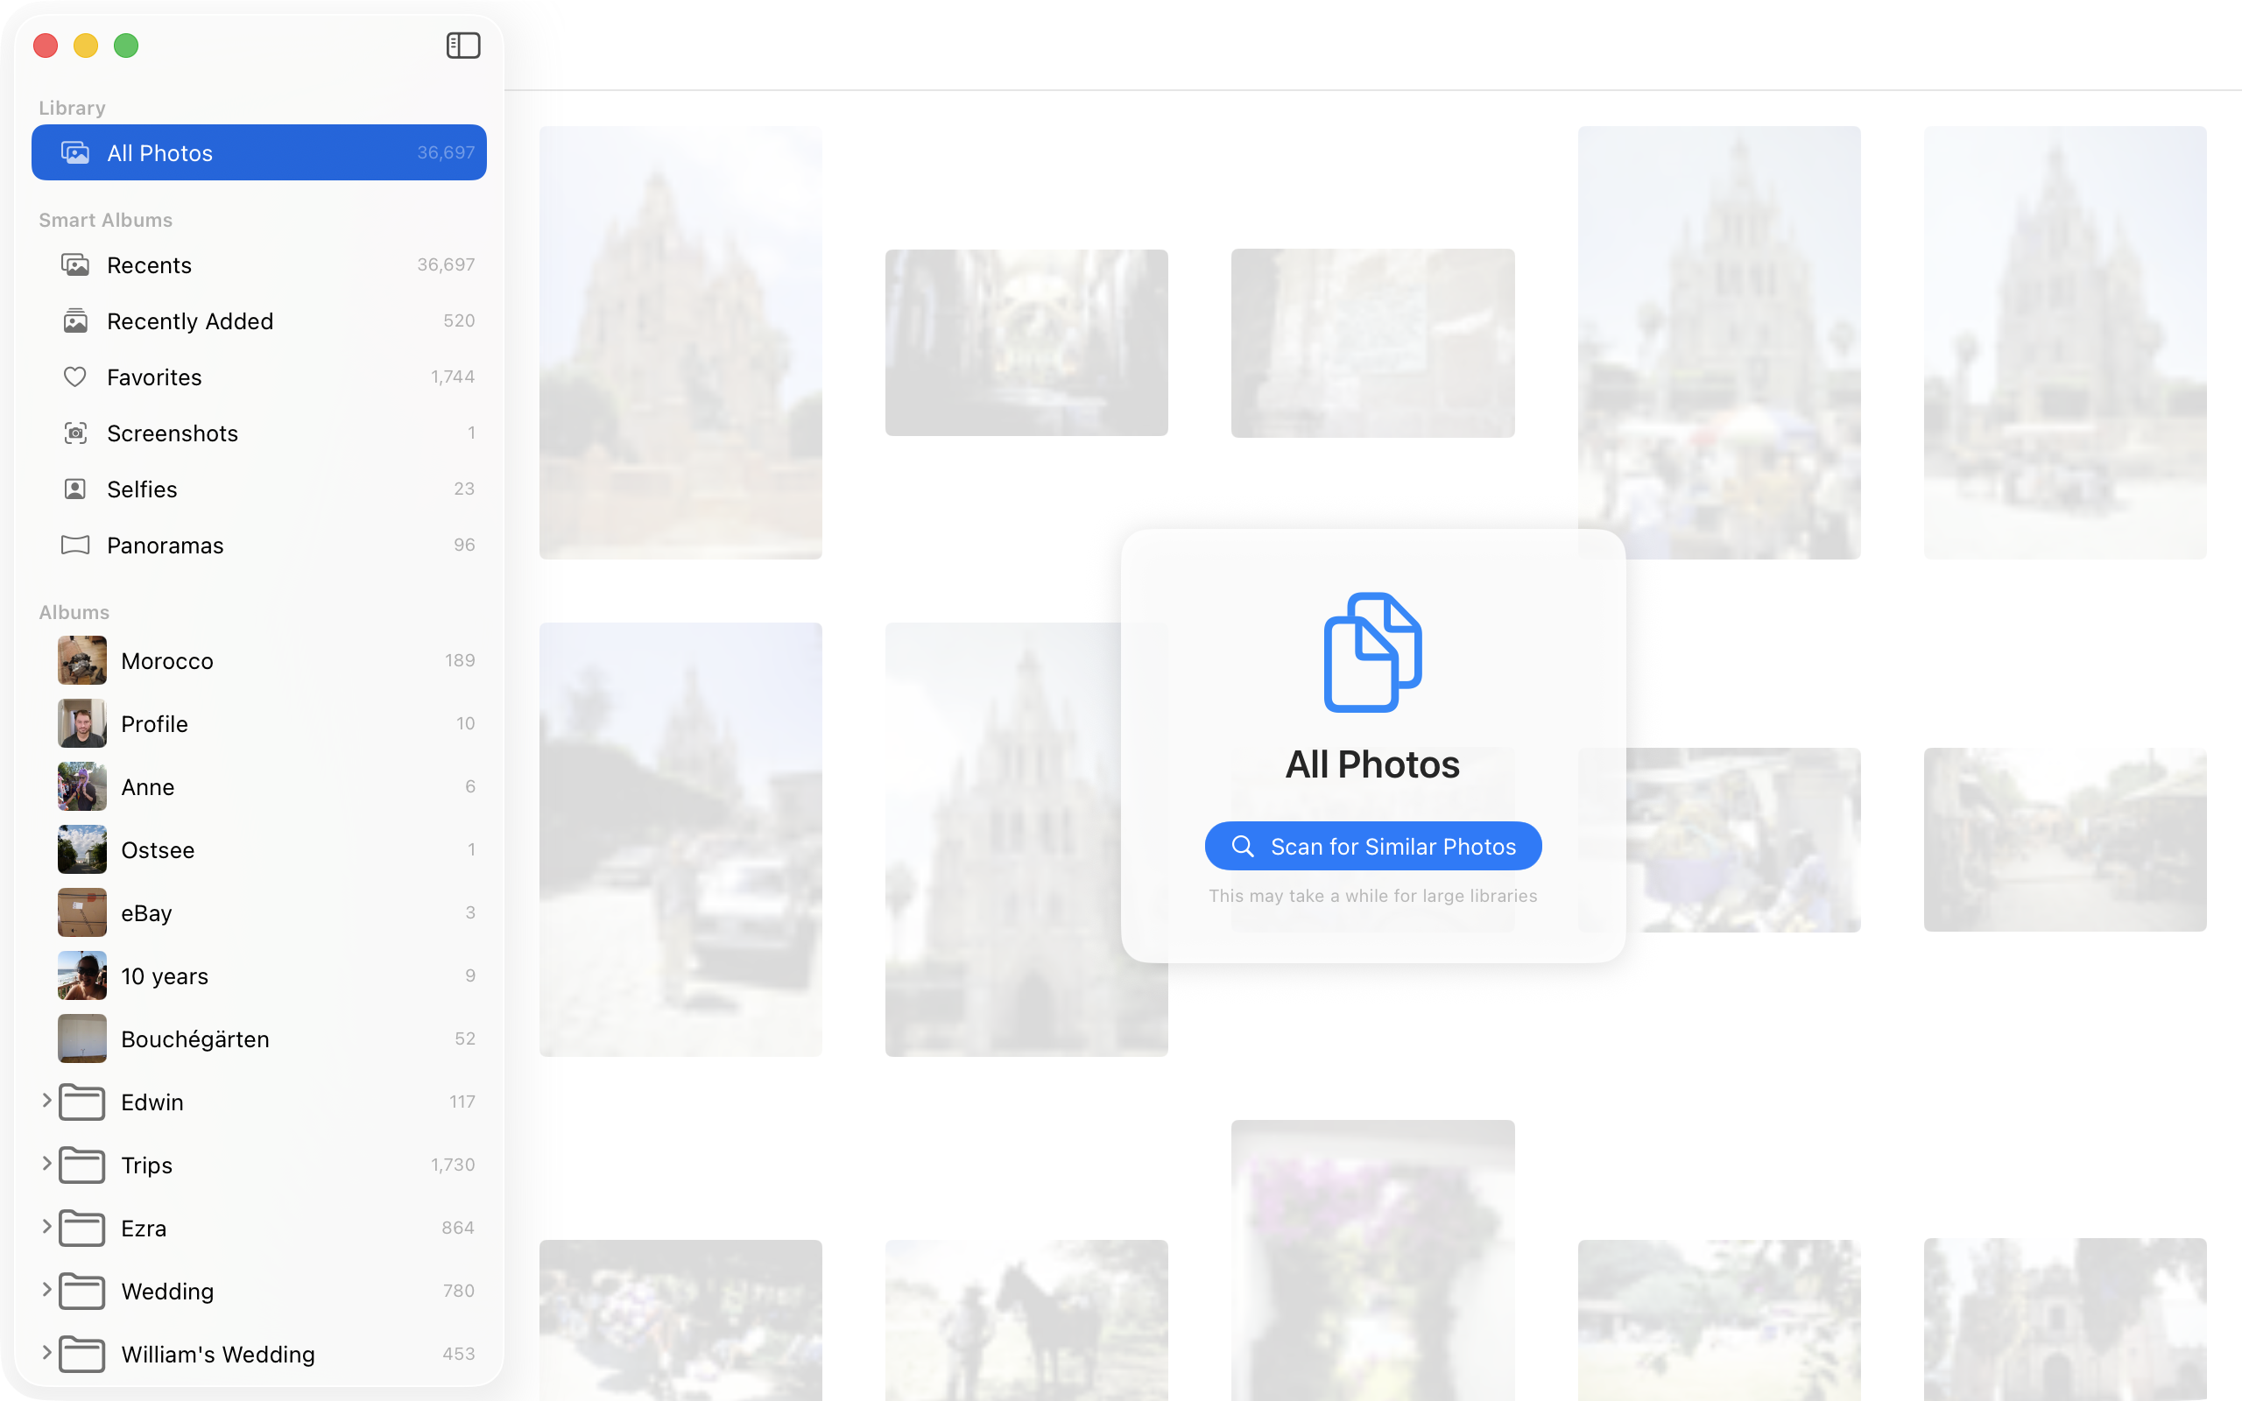Open Panoramas via its wide-photo icon
Viewport: 2242px width, 1401px height.
(x=78, y=545)
